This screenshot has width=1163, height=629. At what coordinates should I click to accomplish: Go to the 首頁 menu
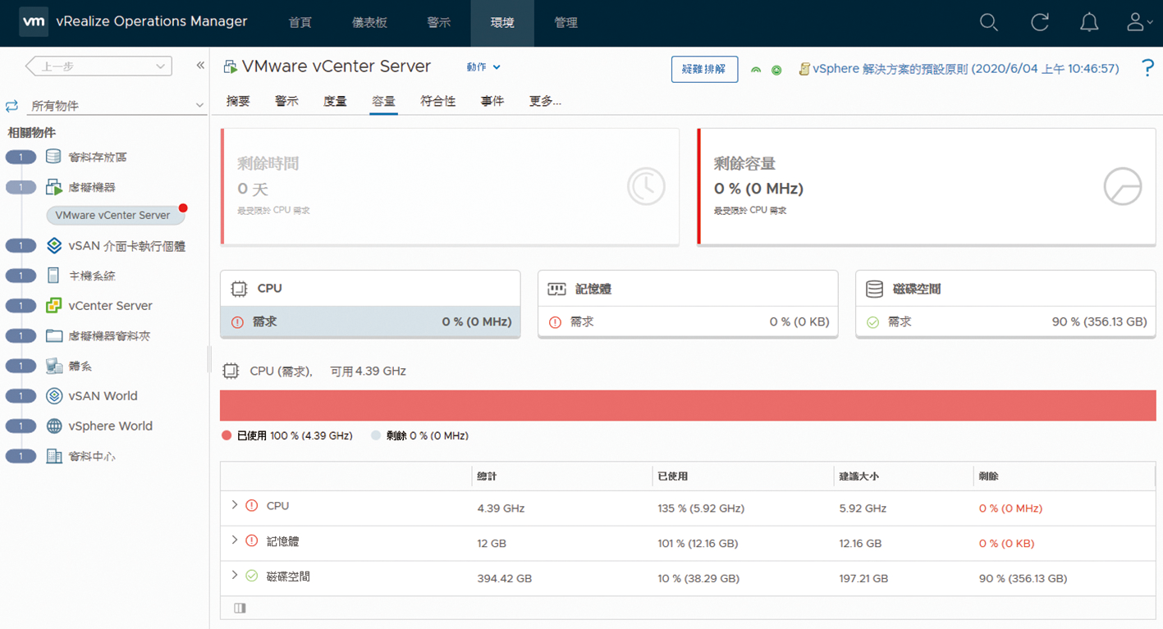point(300,23)
